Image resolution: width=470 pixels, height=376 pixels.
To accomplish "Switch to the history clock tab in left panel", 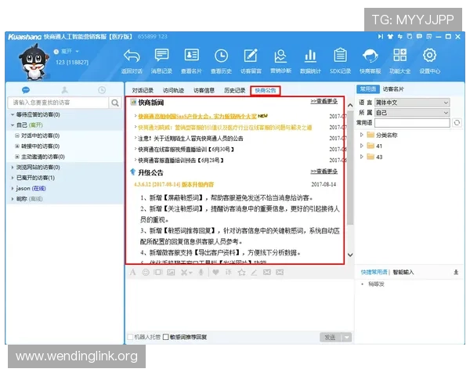I will point(102,90).
